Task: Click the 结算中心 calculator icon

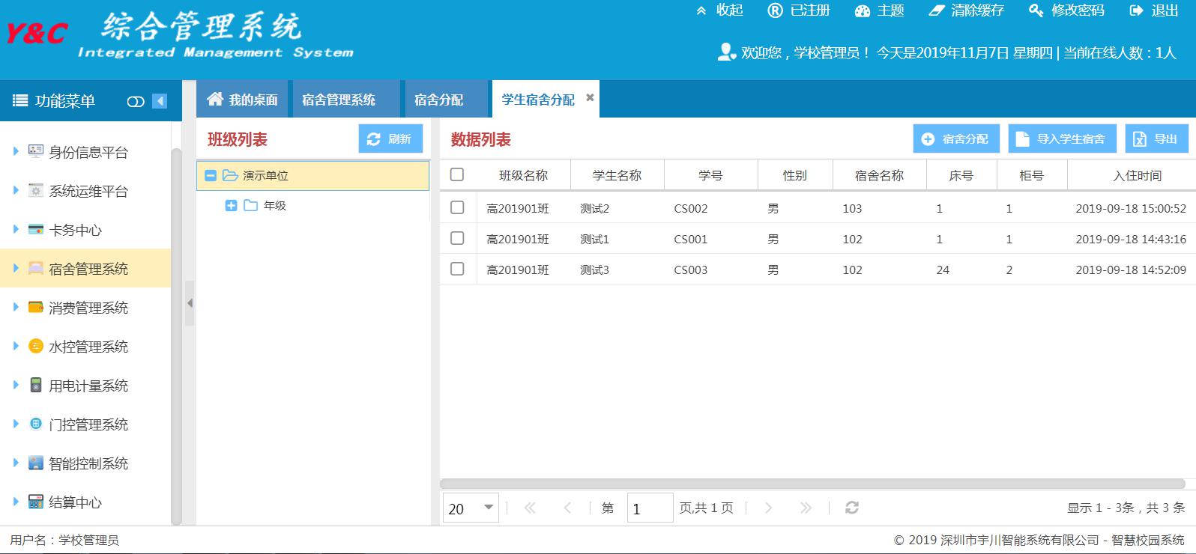Action: (x=35, y=502)
